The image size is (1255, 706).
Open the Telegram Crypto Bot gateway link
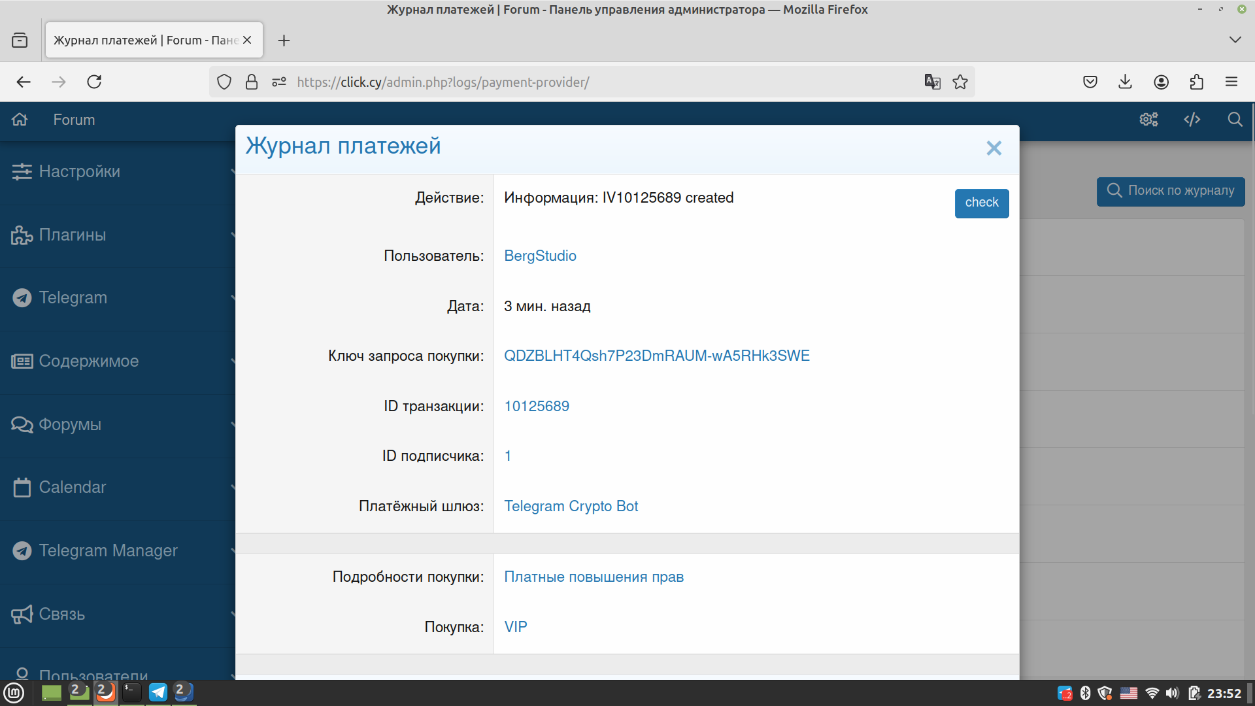click(571, 506)
